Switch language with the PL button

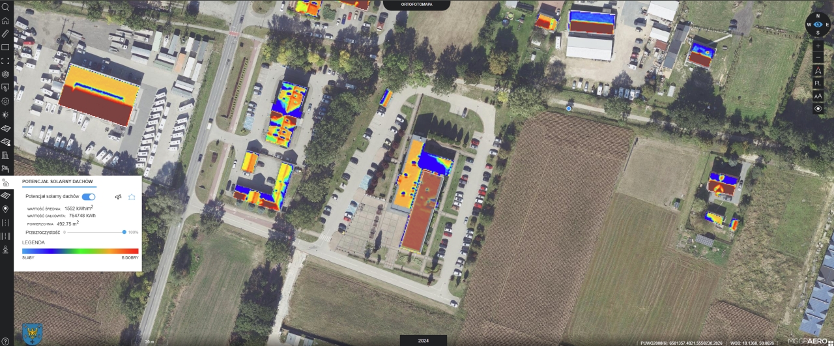[x=818, y=83]
